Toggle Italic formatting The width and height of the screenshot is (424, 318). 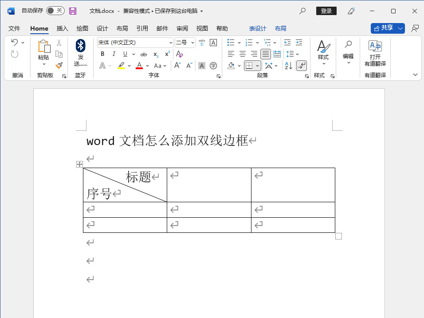[x=114, y=54]
